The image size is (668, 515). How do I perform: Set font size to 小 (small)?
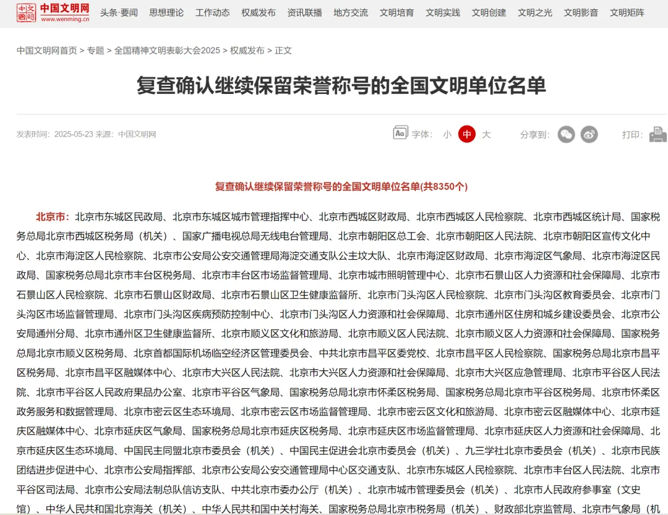click(x=447, y=135)
